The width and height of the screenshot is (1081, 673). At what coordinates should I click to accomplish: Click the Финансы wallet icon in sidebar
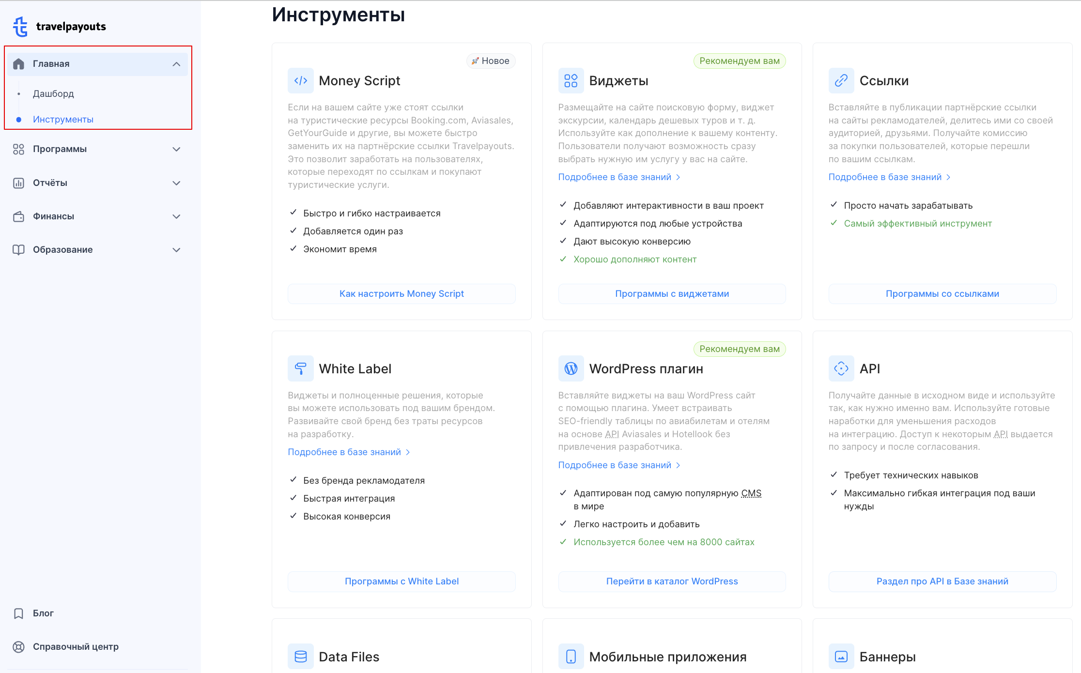tap(18, 216)
